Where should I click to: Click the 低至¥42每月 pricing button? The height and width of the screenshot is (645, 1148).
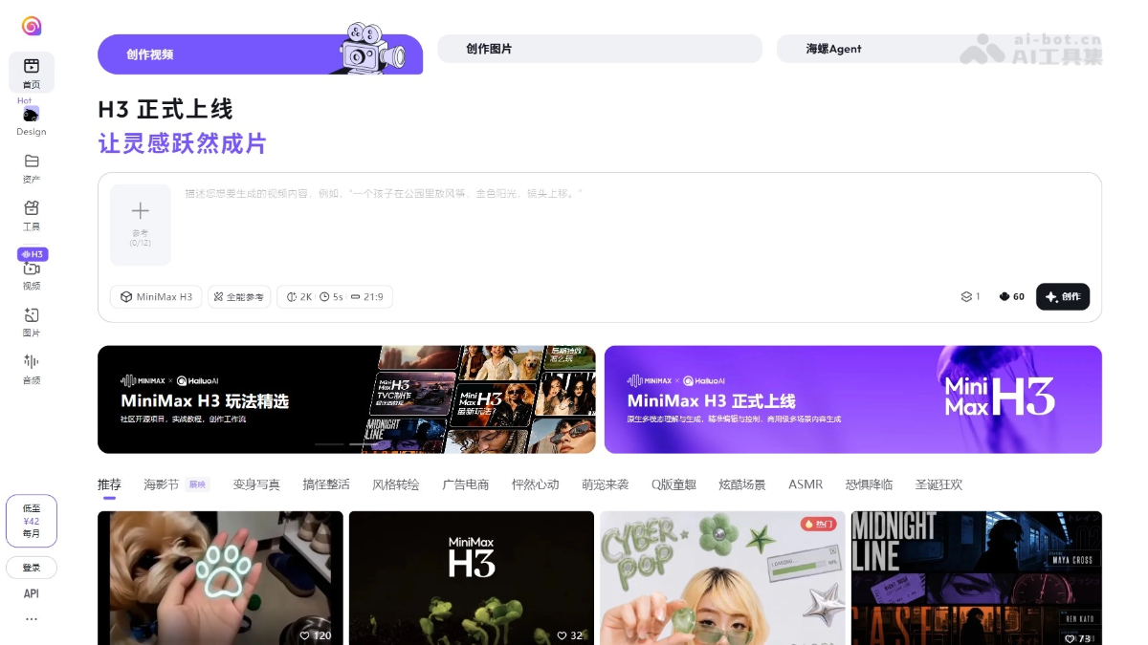pos(32,521)
